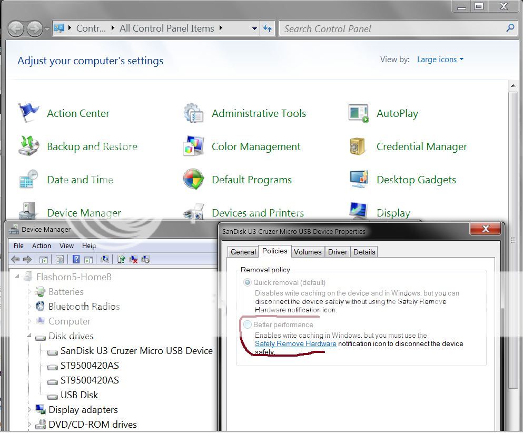Click Disable device icon with down arrow
This screenshot has height=433, width=523.
[145, 259]
